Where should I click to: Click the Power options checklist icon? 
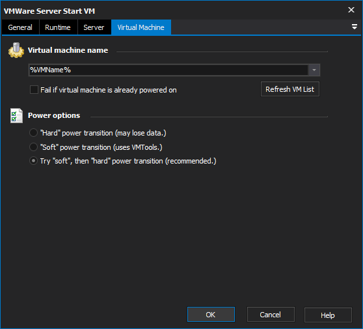click(x=16, y=115)
